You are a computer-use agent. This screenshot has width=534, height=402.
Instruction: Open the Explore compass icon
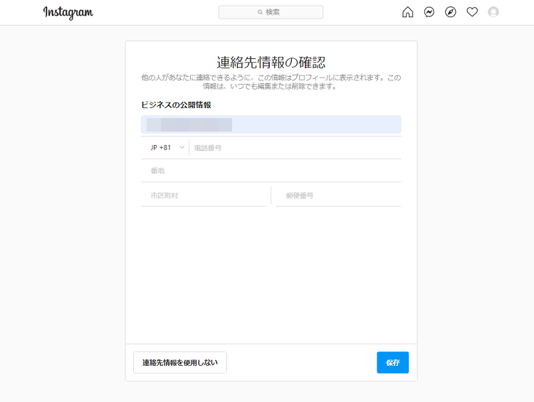(x=451, y=12)
